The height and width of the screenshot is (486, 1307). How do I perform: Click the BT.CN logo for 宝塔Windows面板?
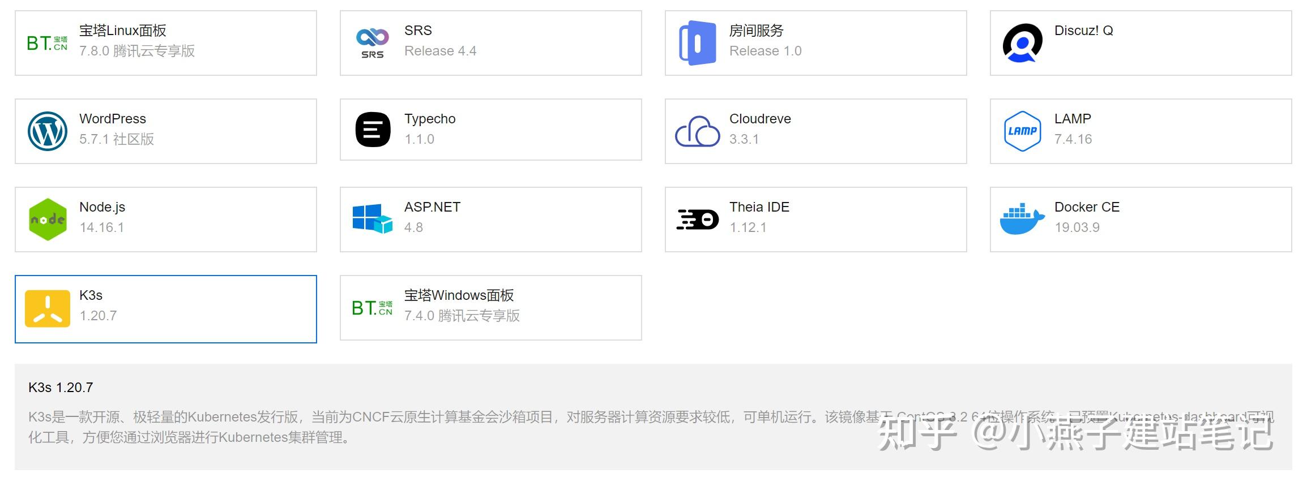click(373, 308)
